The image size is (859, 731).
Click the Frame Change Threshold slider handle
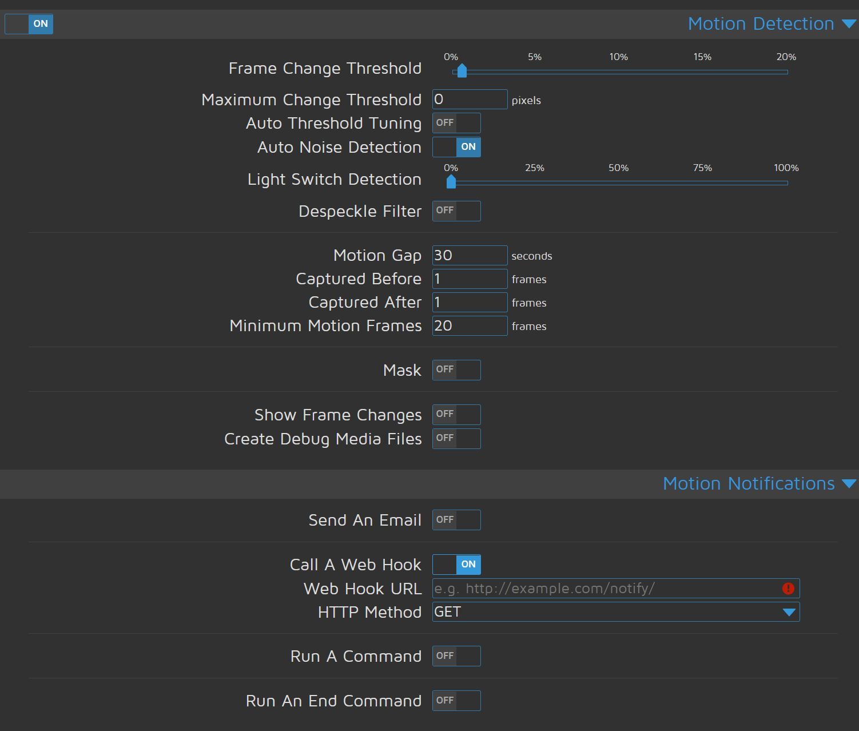tap(462, 71)
